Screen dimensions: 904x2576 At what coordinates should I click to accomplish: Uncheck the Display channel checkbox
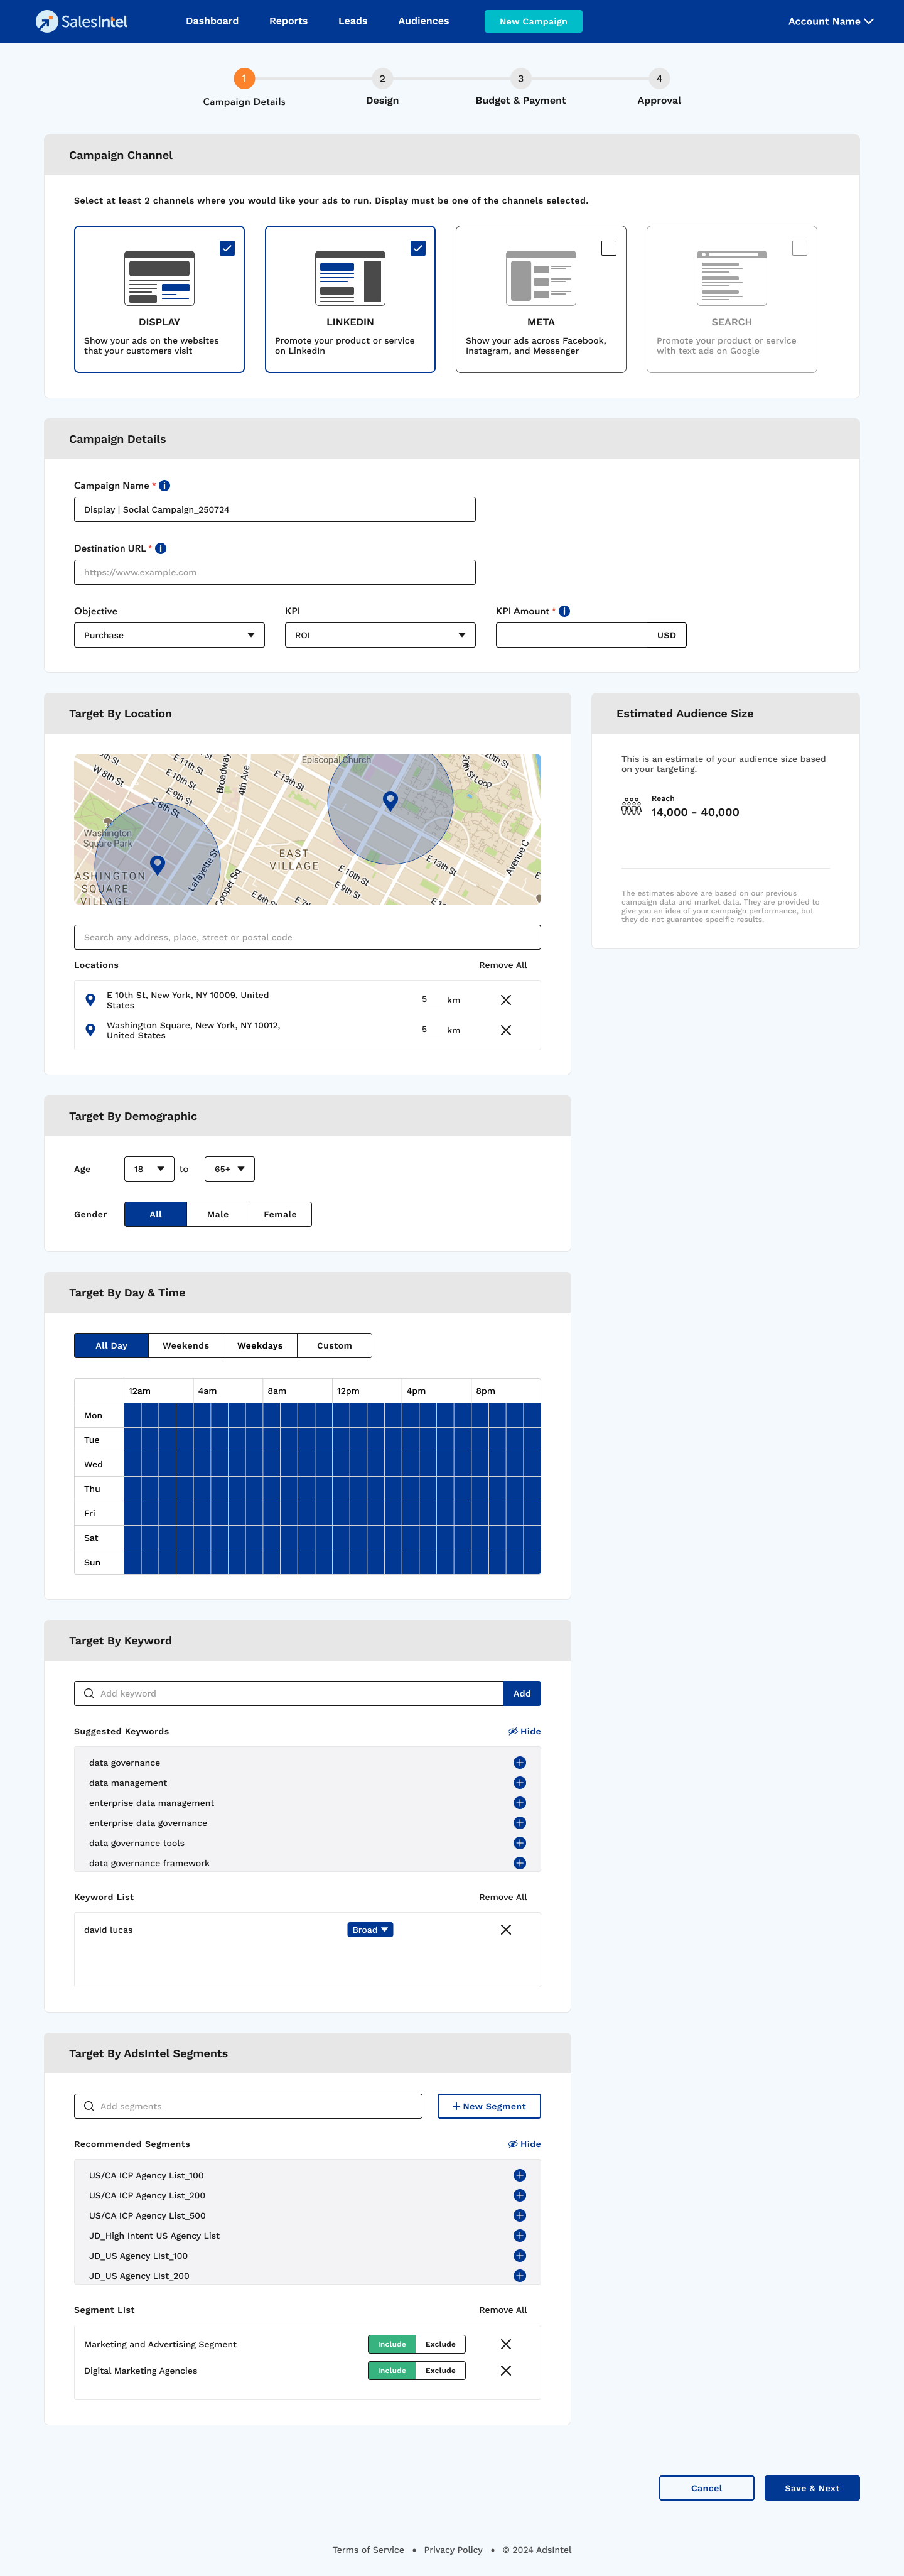coord(227,248)
